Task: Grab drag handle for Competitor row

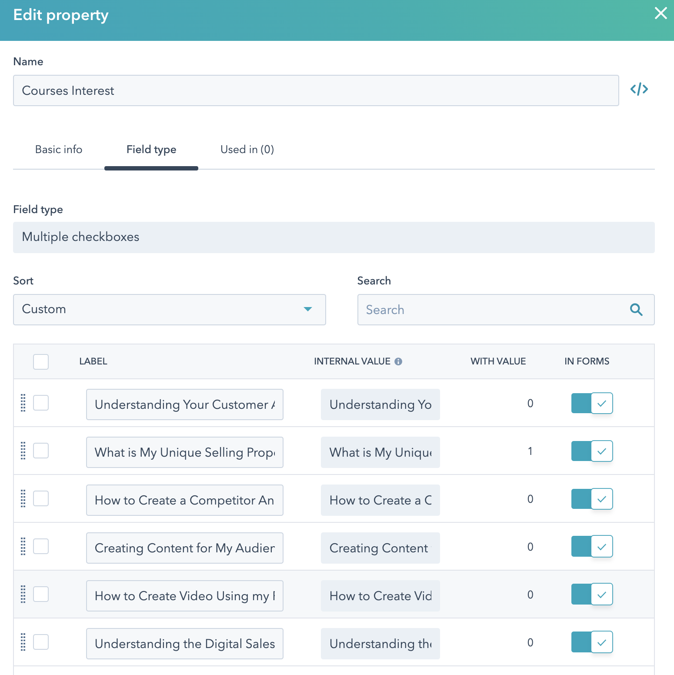Action: (x=23, y=498)
